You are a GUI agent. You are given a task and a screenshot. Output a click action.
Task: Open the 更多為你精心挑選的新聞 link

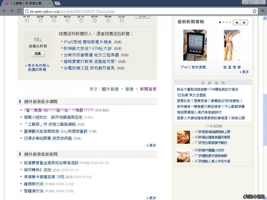[37, 67]
